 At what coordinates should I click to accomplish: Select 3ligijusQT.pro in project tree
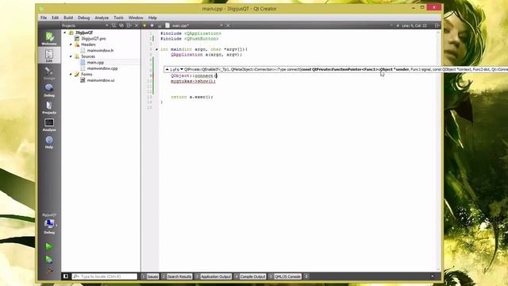pos(94,38)
